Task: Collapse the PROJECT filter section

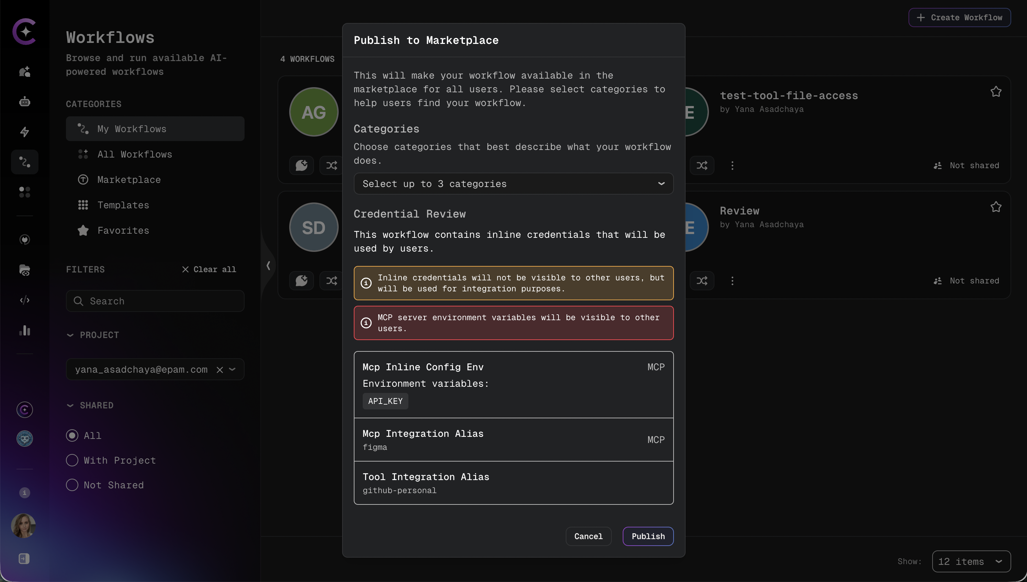Action: point(70,335)
